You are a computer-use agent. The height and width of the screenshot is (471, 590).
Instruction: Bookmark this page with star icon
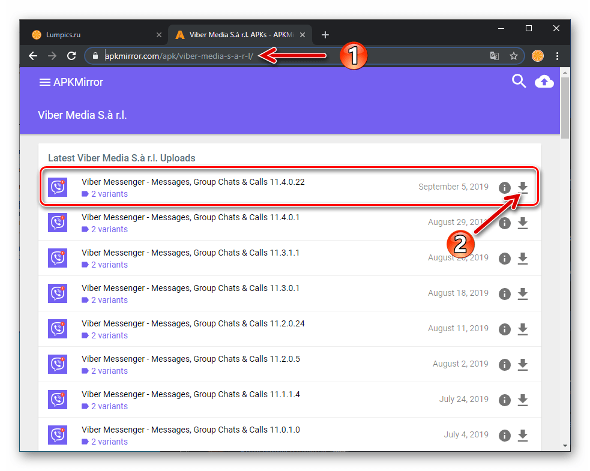[514, 56]
